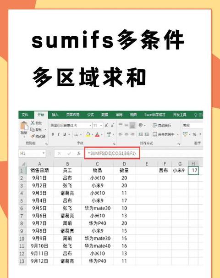Toggle Italic formatting
Viewport: 220px width, 278px height.
[x=59, y=134]
